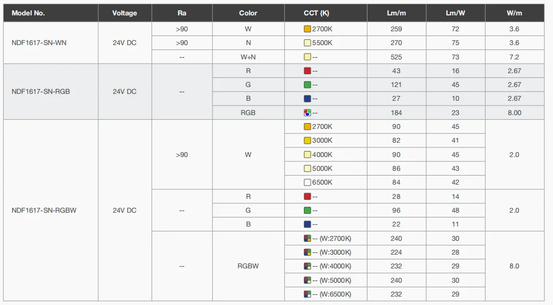Click the CCT (K) column header
553x305 pixels.
(x=316, y=13)
